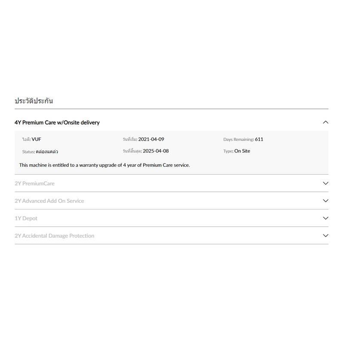
Task: Click the Status label text
Action: (28, 151)
